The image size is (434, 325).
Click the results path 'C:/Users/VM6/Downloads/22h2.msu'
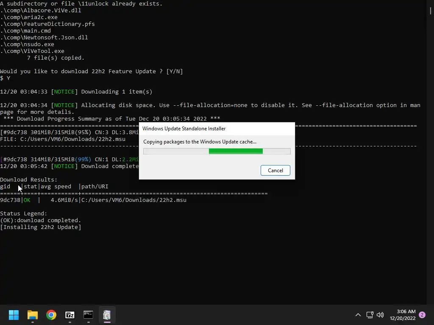coord(134,200)
